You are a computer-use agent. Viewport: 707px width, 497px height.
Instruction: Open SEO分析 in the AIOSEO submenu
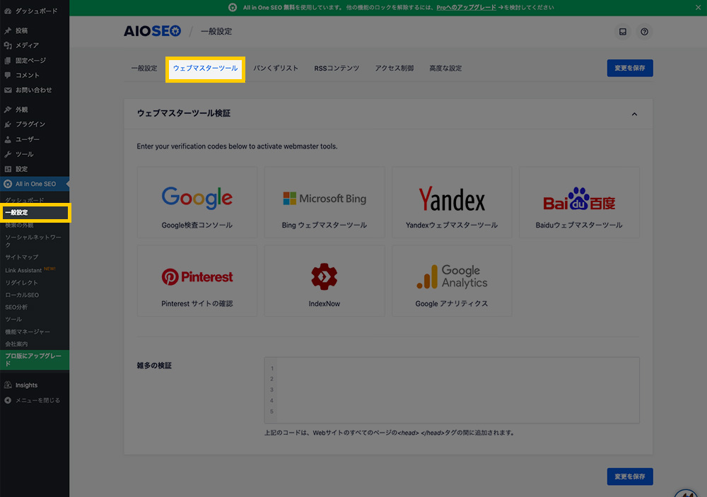click(16, 307)
